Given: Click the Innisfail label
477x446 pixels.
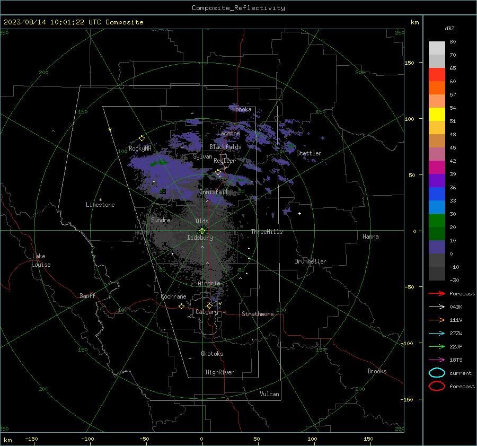Looking at the screenshot, I should pos(214,192).
